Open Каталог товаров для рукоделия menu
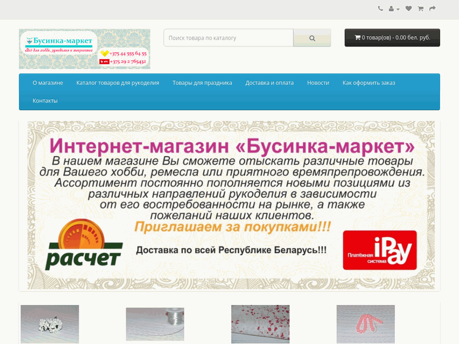The width and height of the screenshot is (459, 344). (118, 83)
